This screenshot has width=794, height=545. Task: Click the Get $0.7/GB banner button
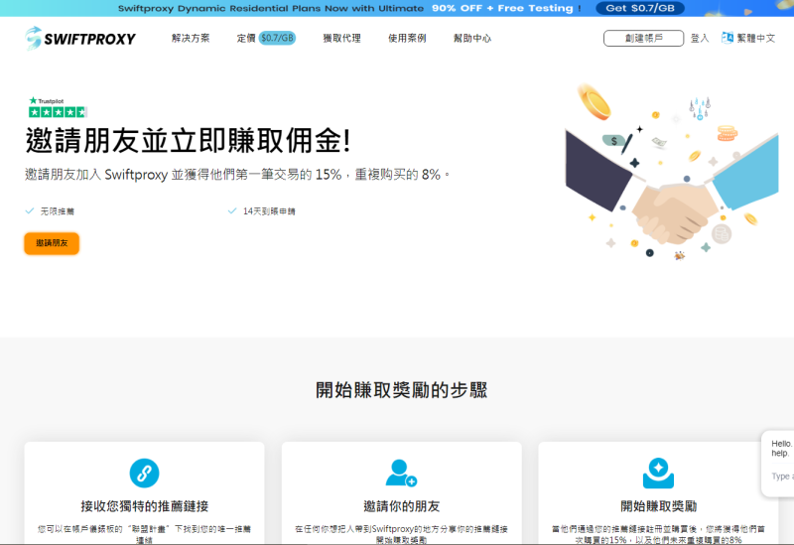coord(640,8)
